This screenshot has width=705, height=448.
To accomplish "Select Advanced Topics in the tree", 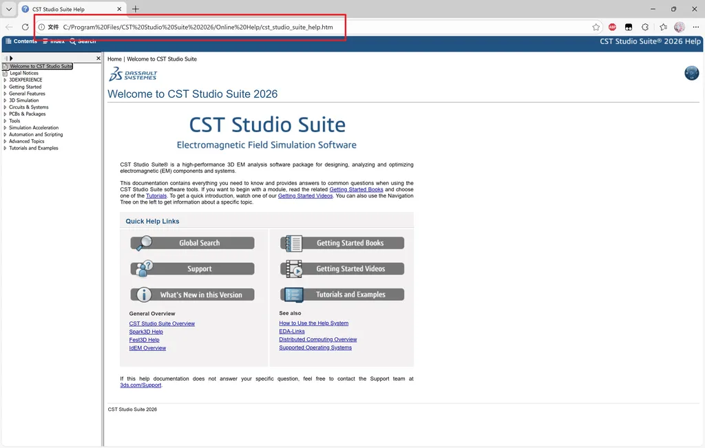I will 27,141.
